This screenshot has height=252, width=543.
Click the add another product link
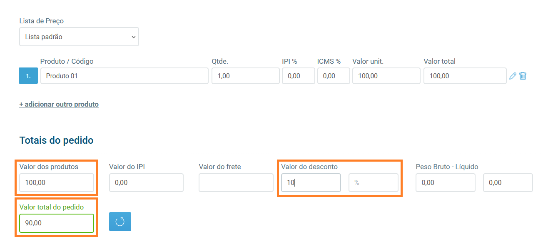[x=59, y=104]
